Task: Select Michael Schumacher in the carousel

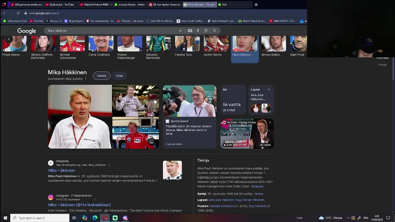Action: [x=72, y=48]
